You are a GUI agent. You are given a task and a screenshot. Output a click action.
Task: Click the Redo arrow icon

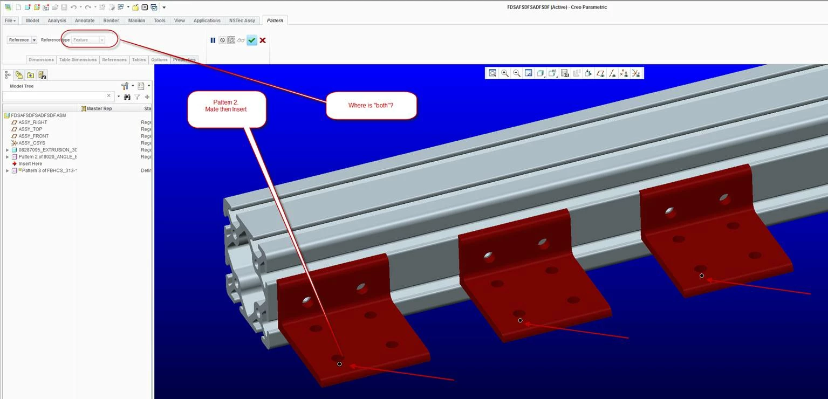(88, 8)
